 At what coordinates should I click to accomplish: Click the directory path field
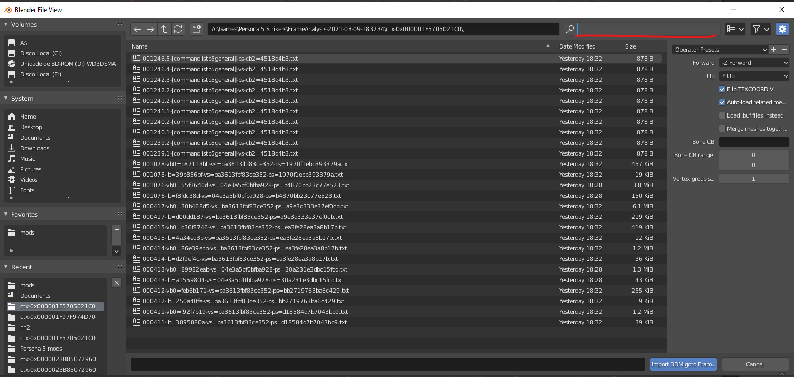(x=383, y=30)
